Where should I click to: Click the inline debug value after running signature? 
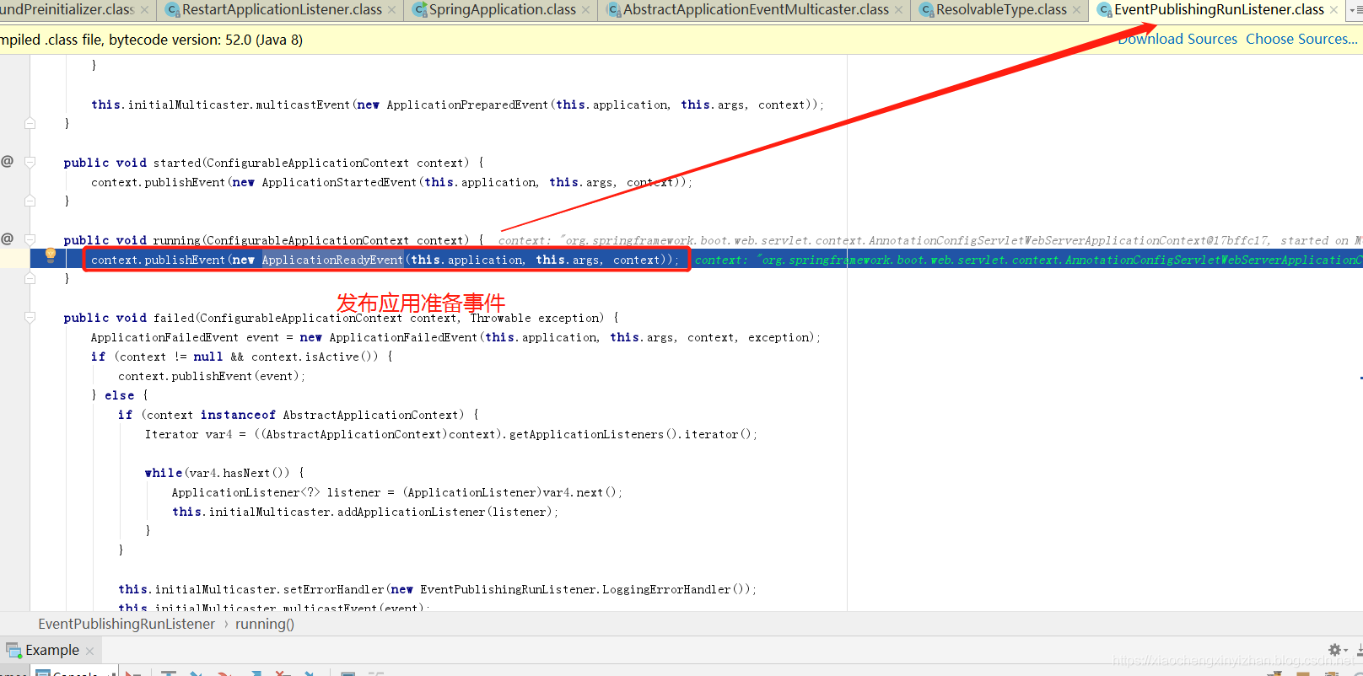pyautogui.click(x=929, y=240)
